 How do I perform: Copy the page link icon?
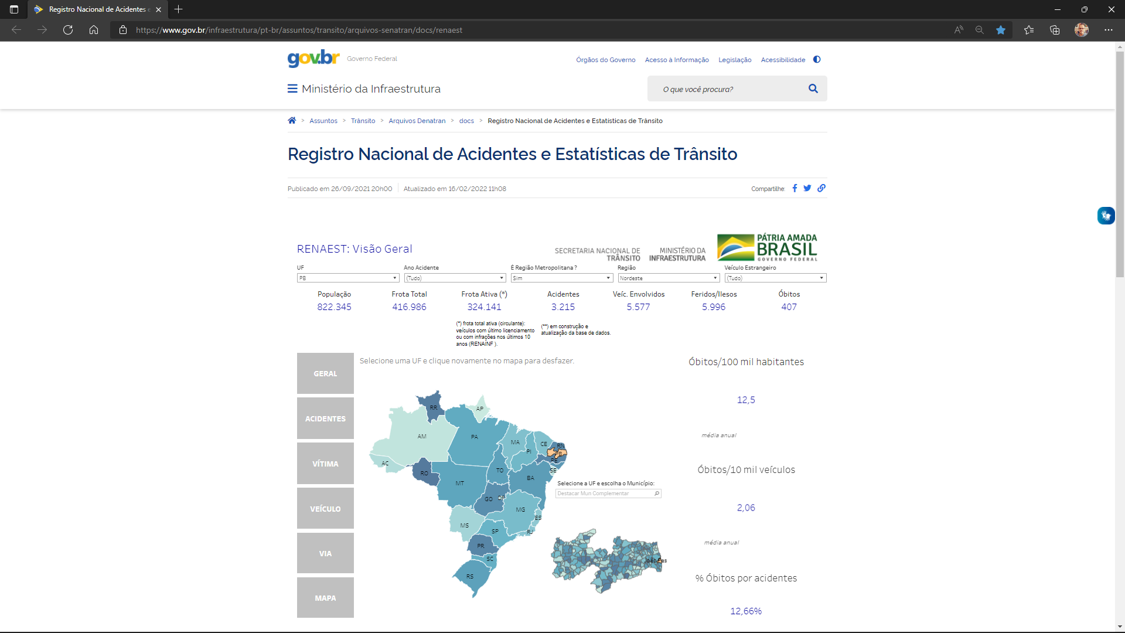[821, 188]
